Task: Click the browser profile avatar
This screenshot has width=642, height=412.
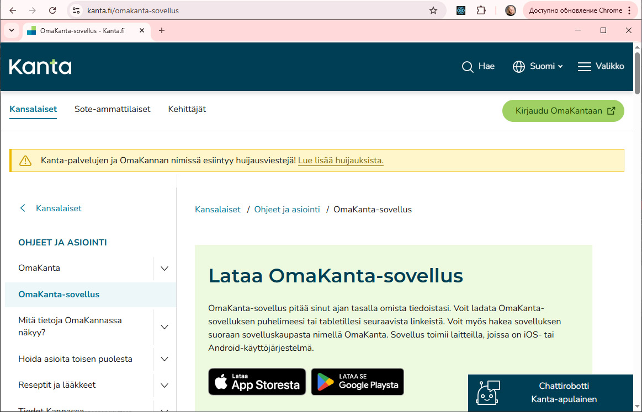Action: coord(511,10)
